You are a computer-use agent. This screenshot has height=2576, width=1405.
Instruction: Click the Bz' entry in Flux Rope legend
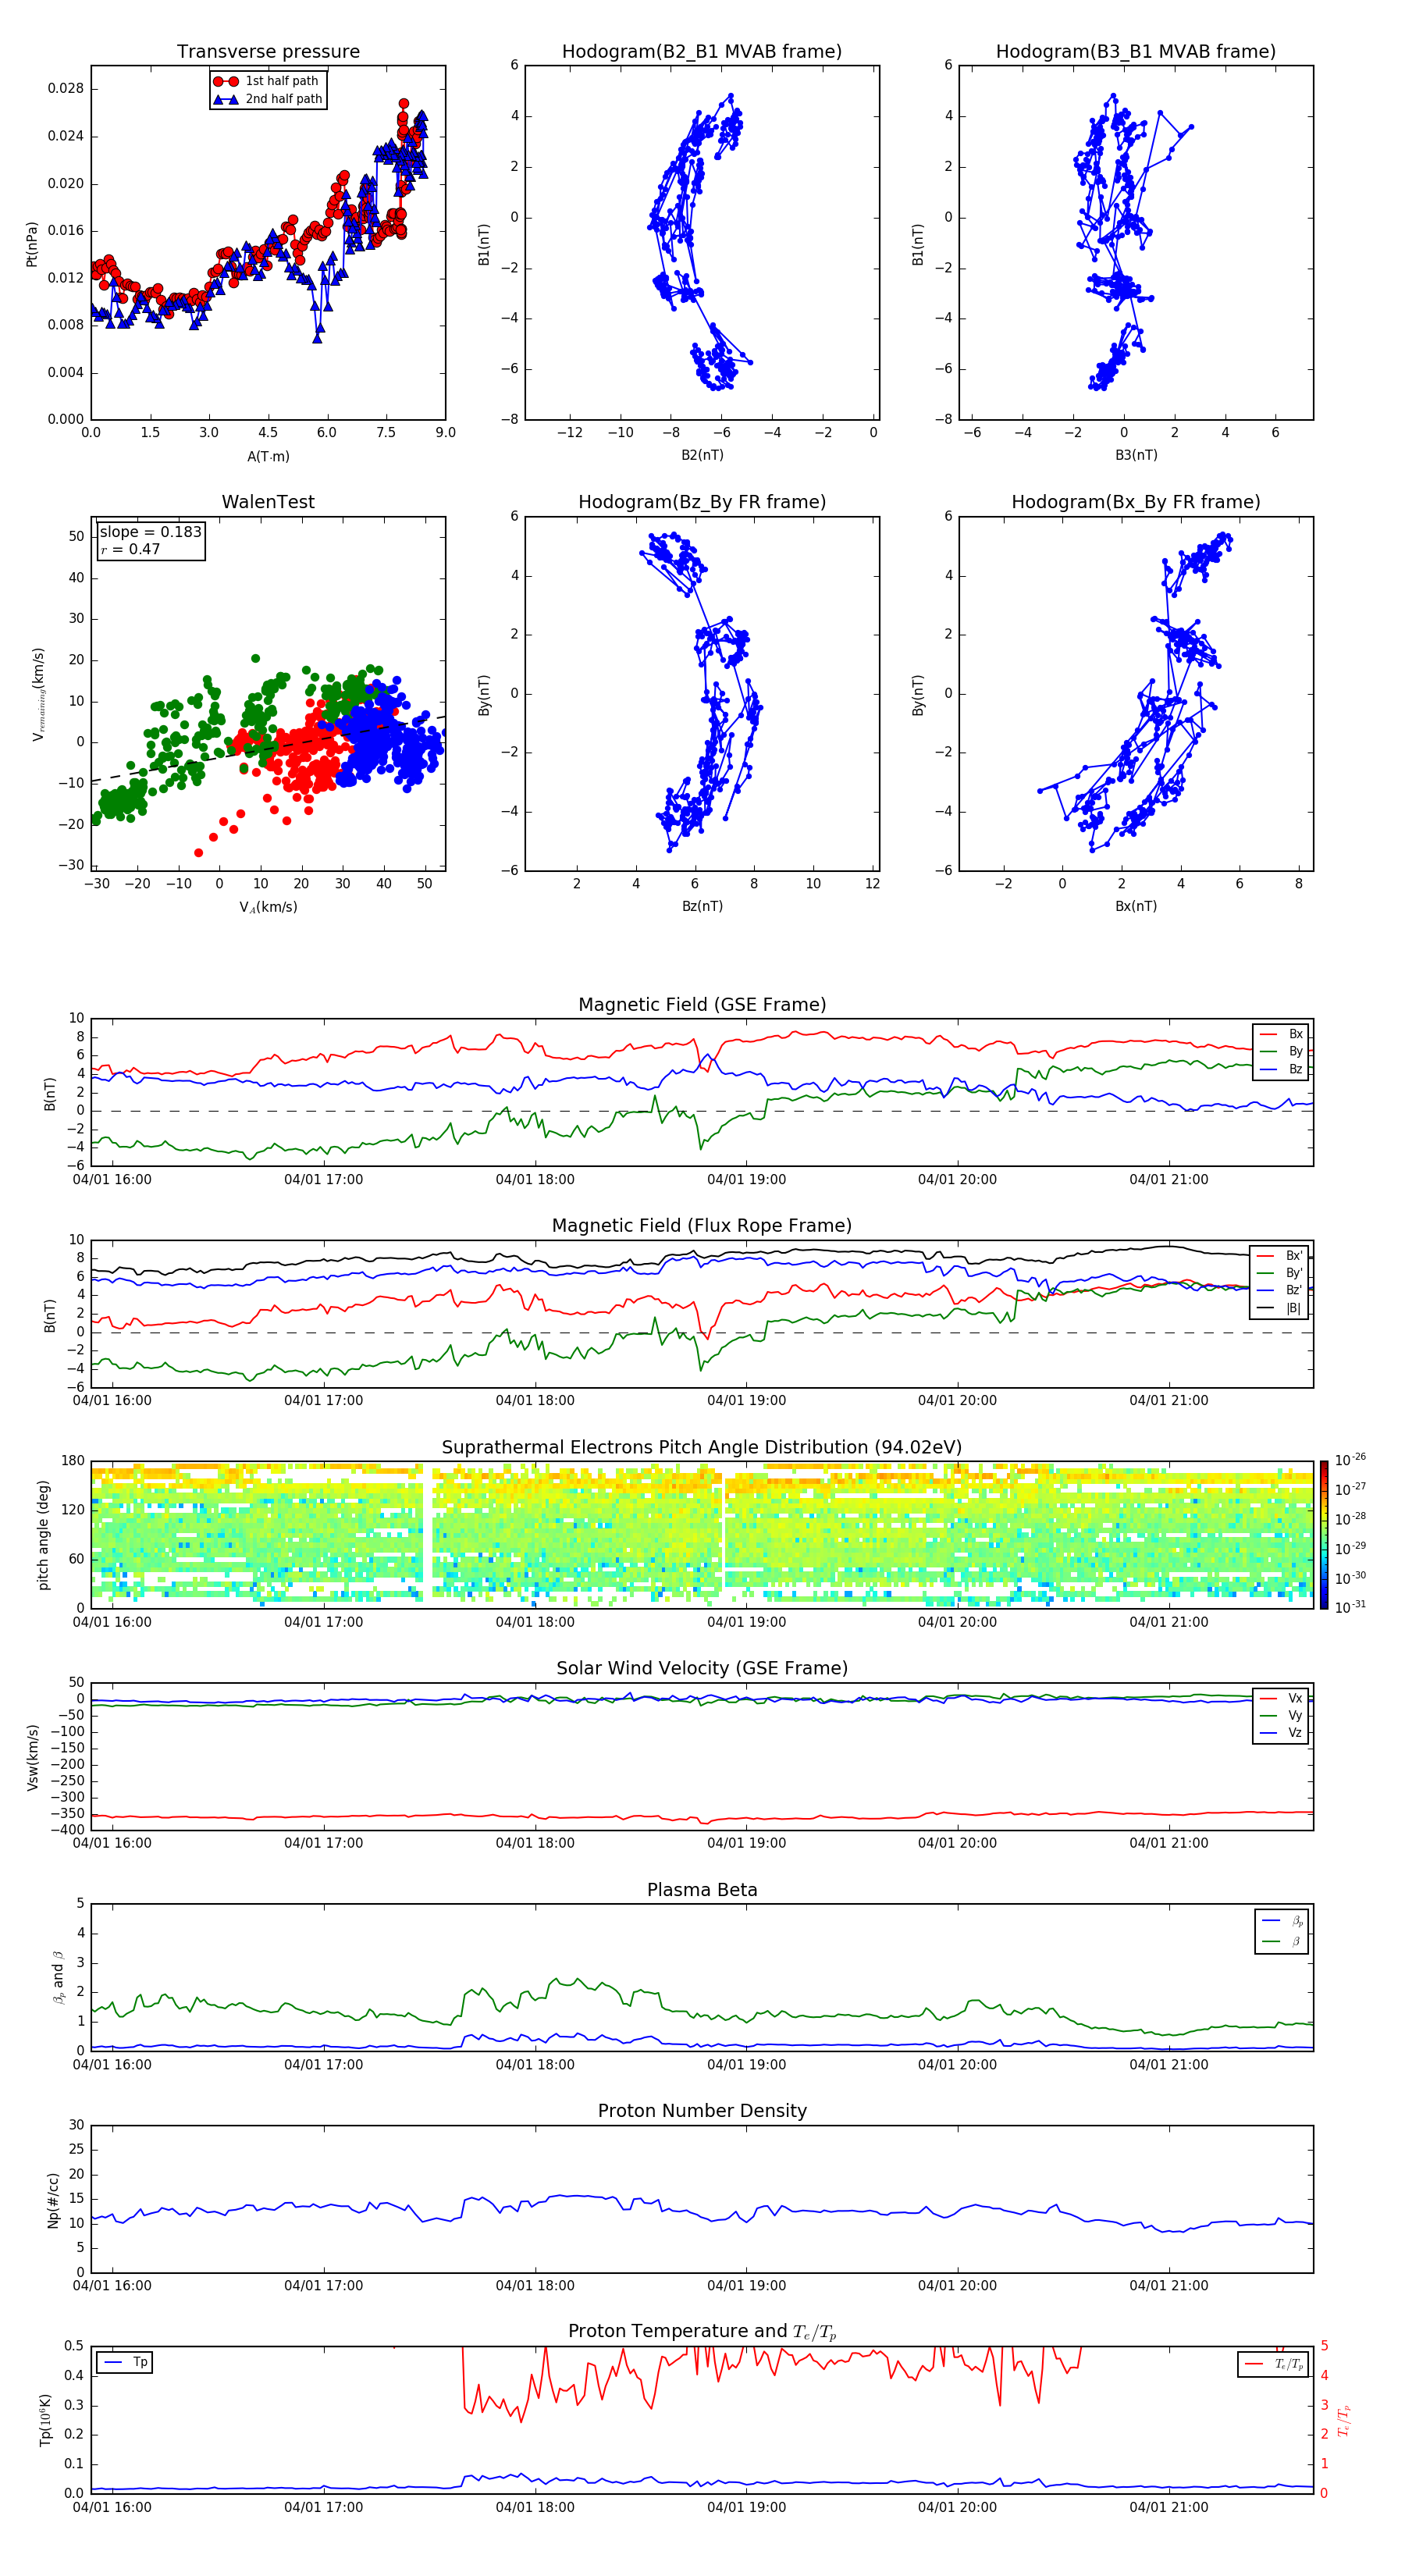(1280, 1290)
